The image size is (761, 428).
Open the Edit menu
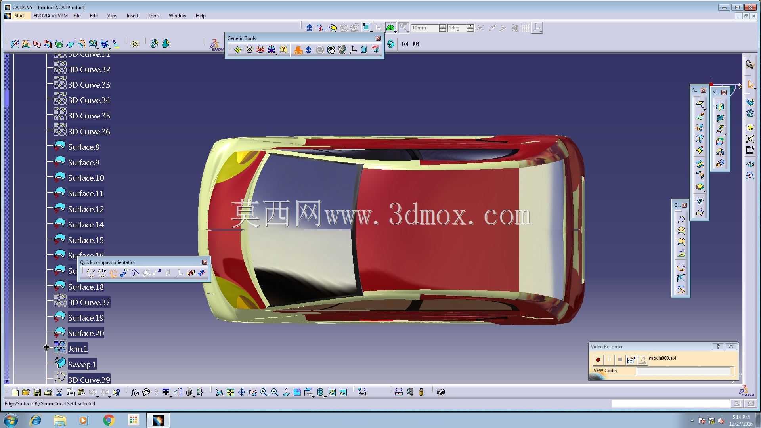(x=94, y=16)
